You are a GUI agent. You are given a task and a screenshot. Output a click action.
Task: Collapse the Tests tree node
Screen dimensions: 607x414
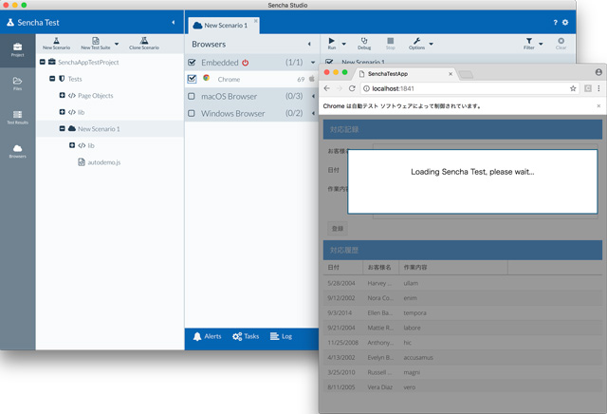pos(52,79)
